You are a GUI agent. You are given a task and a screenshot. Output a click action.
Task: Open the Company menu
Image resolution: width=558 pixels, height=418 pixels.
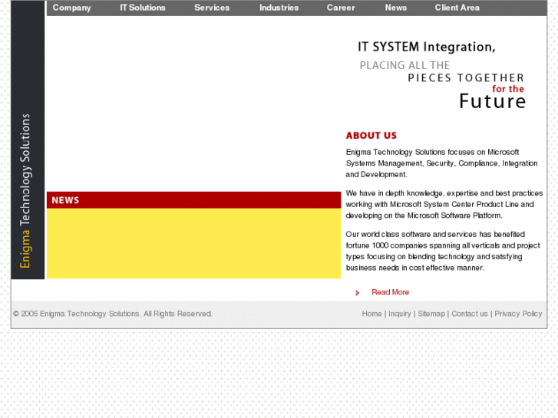(71, 8)
